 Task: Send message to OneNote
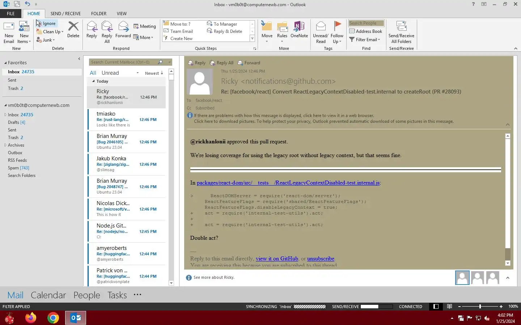pyautogui.click(x=299, y=30)
